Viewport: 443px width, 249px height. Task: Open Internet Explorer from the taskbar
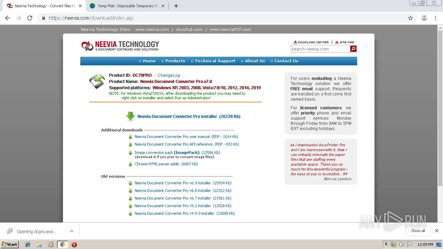click(x=28, y=245)
